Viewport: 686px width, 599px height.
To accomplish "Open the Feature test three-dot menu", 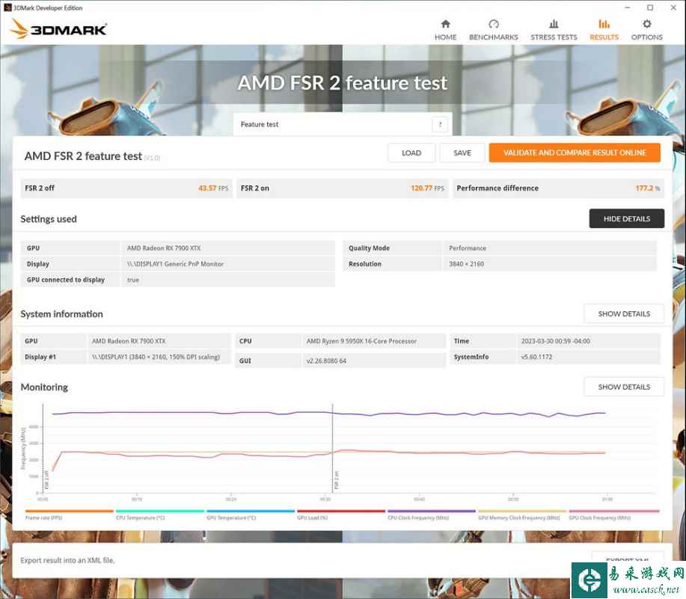I will (440, 125).
